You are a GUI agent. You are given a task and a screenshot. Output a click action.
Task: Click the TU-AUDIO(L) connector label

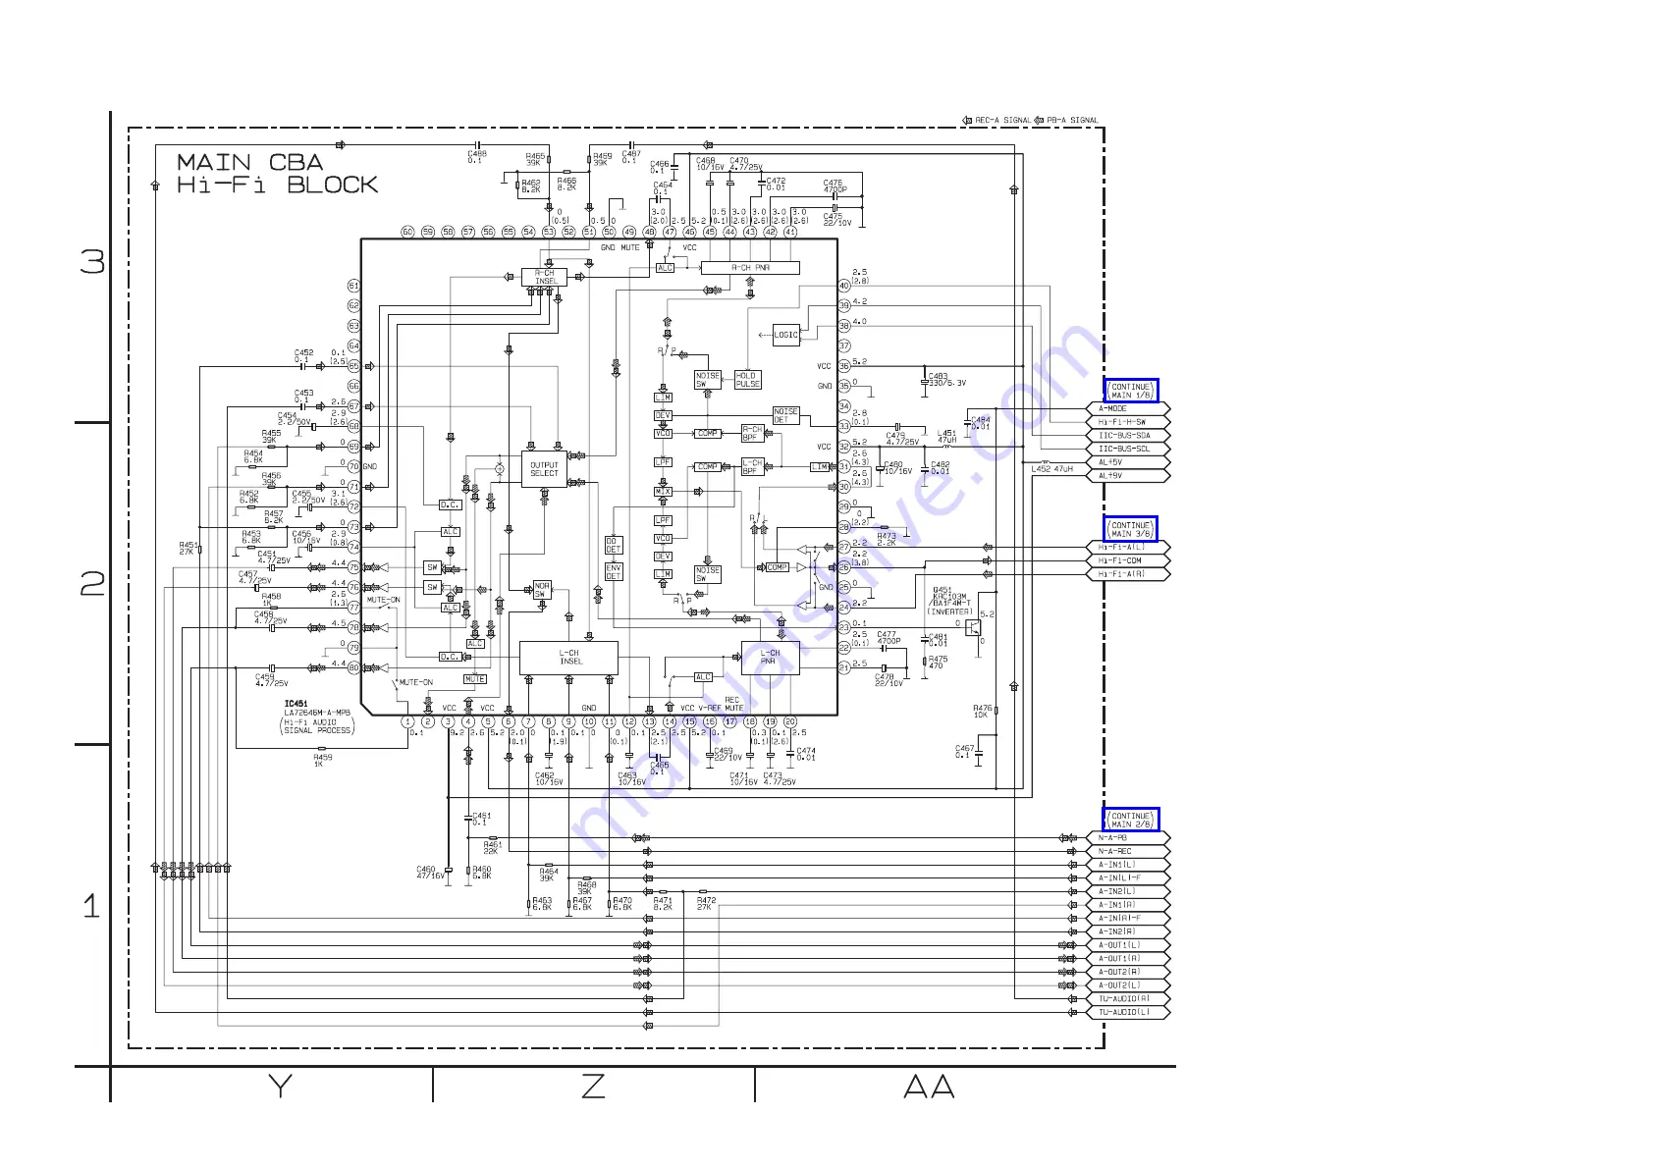point(1128,1012)
